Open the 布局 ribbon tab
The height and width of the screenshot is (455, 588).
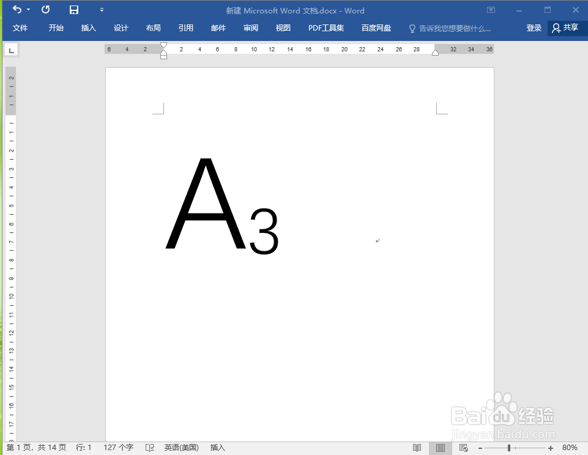pos(154,28)
